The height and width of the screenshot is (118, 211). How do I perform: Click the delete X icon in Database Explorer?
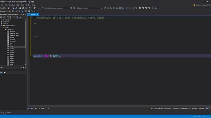coord(1,17)
